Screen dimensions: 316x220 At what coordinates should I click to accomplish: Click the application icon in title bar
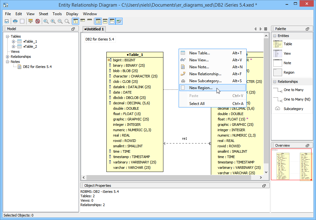tap(6, 5)
